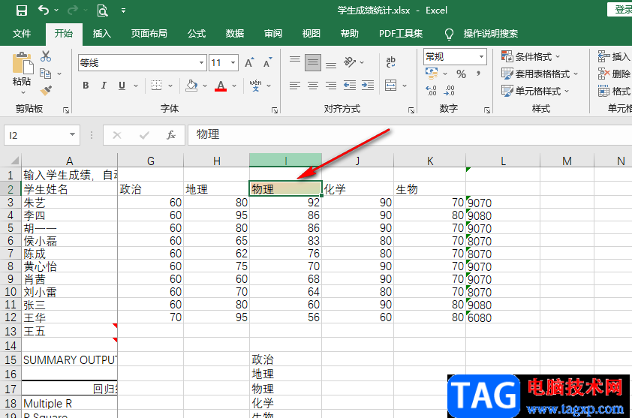
Task: Select row header 13
Action: pyautogui.click(x=11, y=332)
